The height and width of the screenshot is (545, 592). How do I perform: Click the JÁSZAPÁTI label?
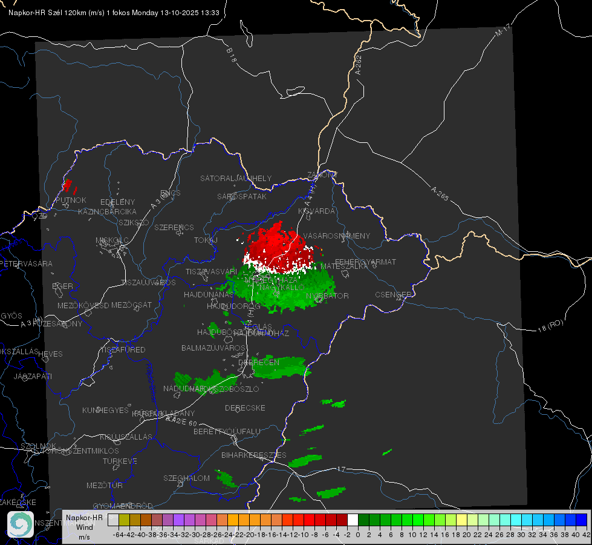tap(33, 376)
